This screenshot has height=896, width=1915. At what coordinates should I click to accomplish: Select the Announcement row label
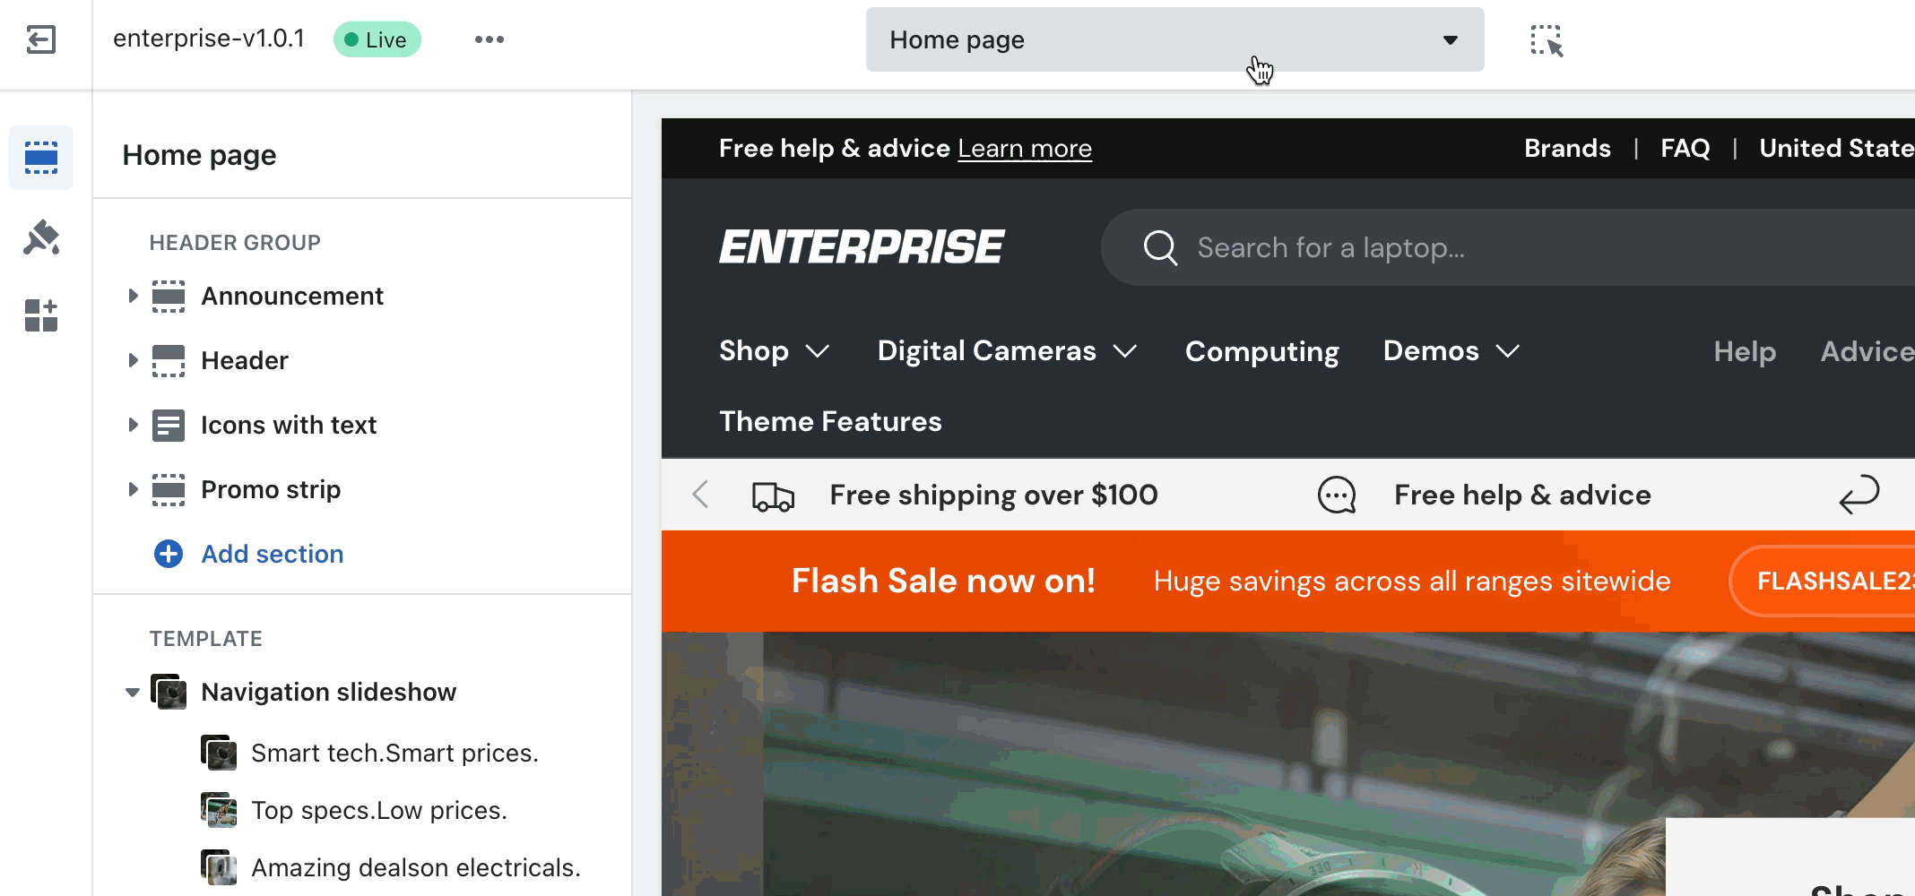tap(292, 296)
